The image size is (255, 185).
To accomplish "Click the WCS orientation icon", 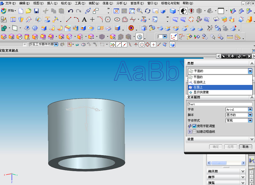I will (x=173, y=37).
